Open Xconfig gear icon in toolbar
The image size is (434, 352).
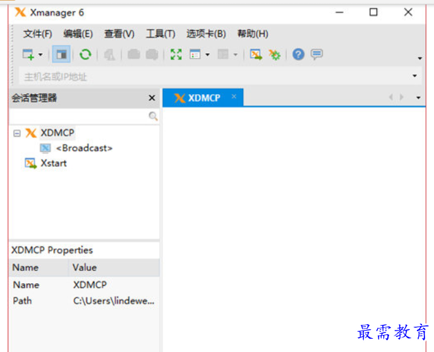(x=275, y=54)
